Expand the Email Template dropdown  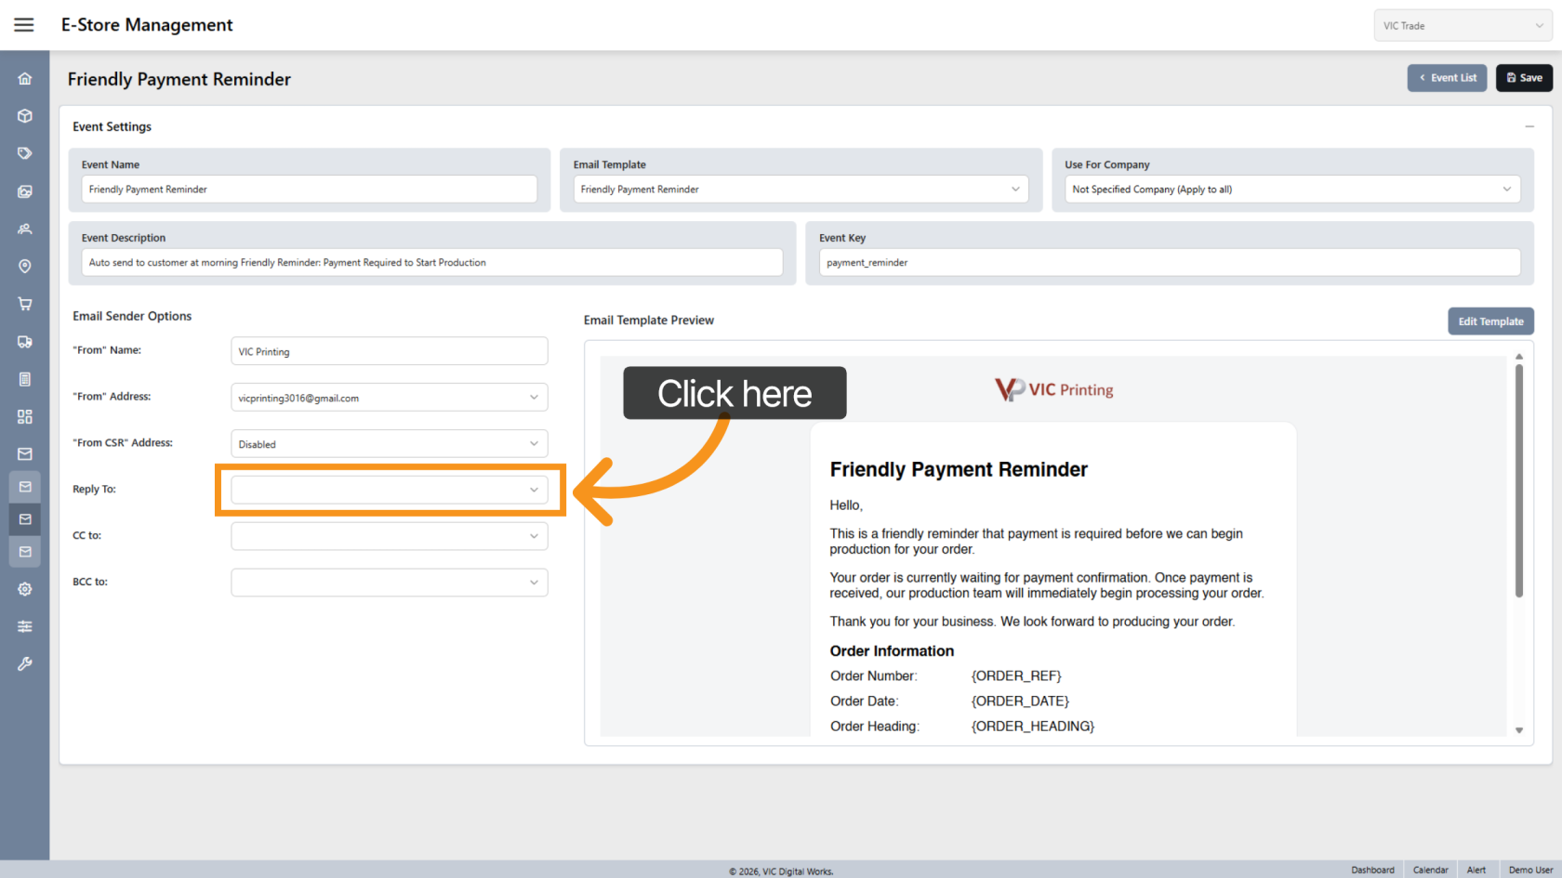(800, 190)
